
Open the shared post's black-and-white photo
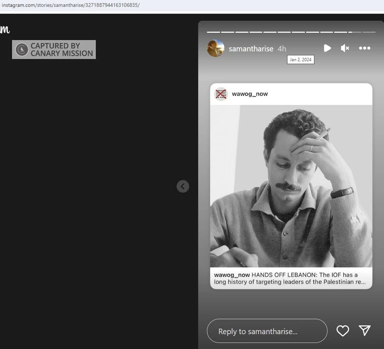click(x=291, y=186)
